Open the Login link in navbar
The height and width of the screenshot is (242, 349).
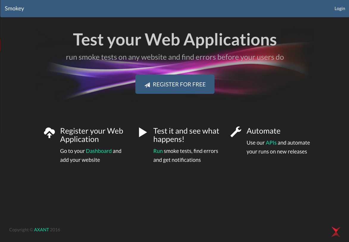click(x=340, y=8)
